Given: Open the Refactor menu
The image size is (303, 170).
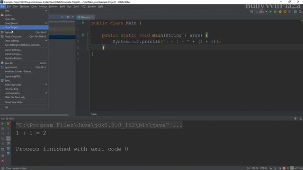Looking at the screenshot, I should click(53, 7).
